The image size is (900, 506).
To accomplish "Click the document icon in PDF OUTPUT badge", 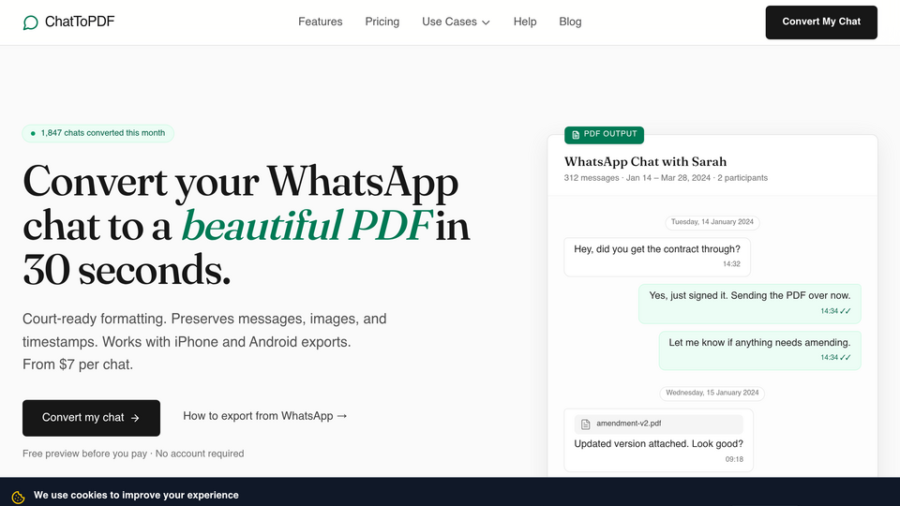I will pos(576,135).
